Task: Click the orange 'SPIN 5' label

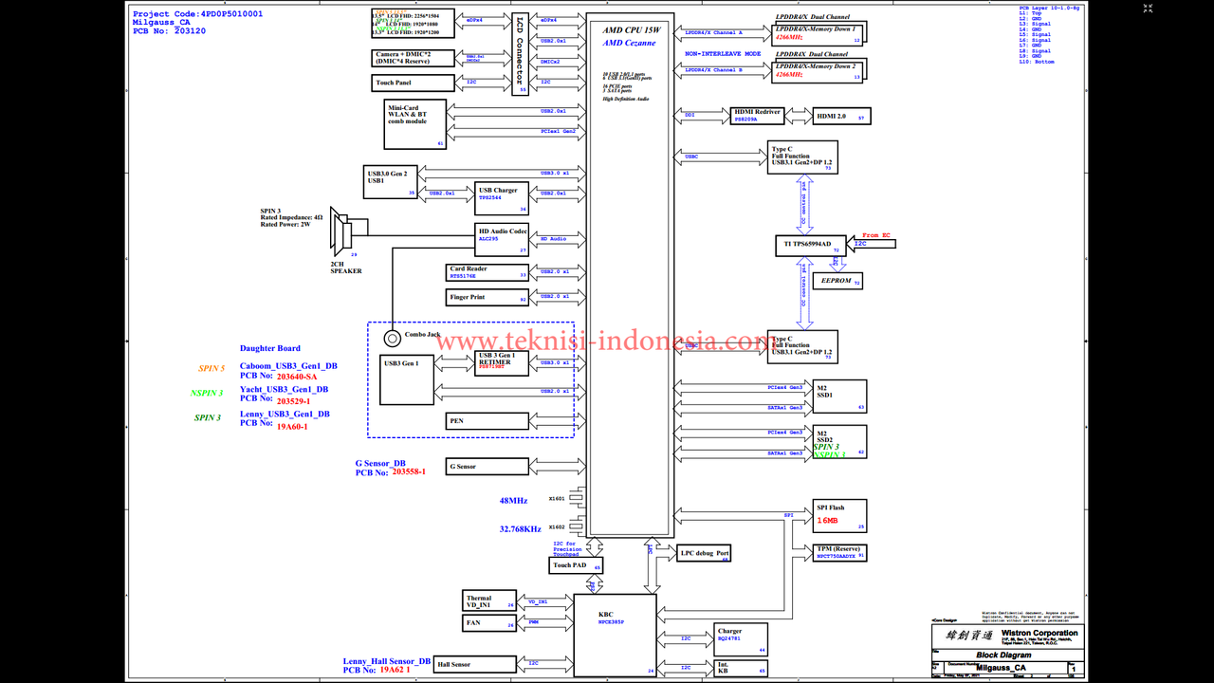Action: point(212,368)
